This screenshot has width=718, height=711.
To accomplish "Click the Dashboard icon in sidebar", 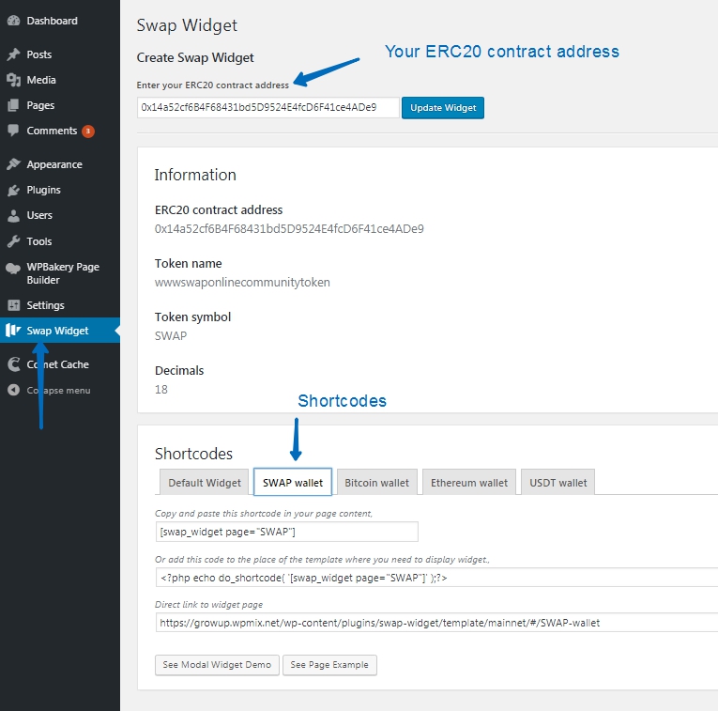I will pyautogui.click(x=13, y=21).
